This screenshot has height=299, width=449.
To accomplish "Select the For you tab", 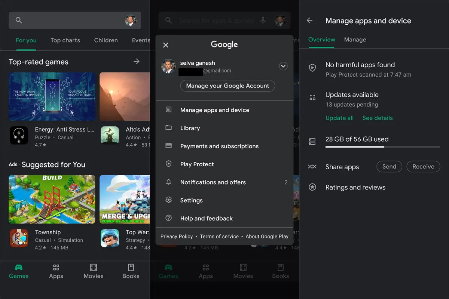I will (x=26, y=40).
